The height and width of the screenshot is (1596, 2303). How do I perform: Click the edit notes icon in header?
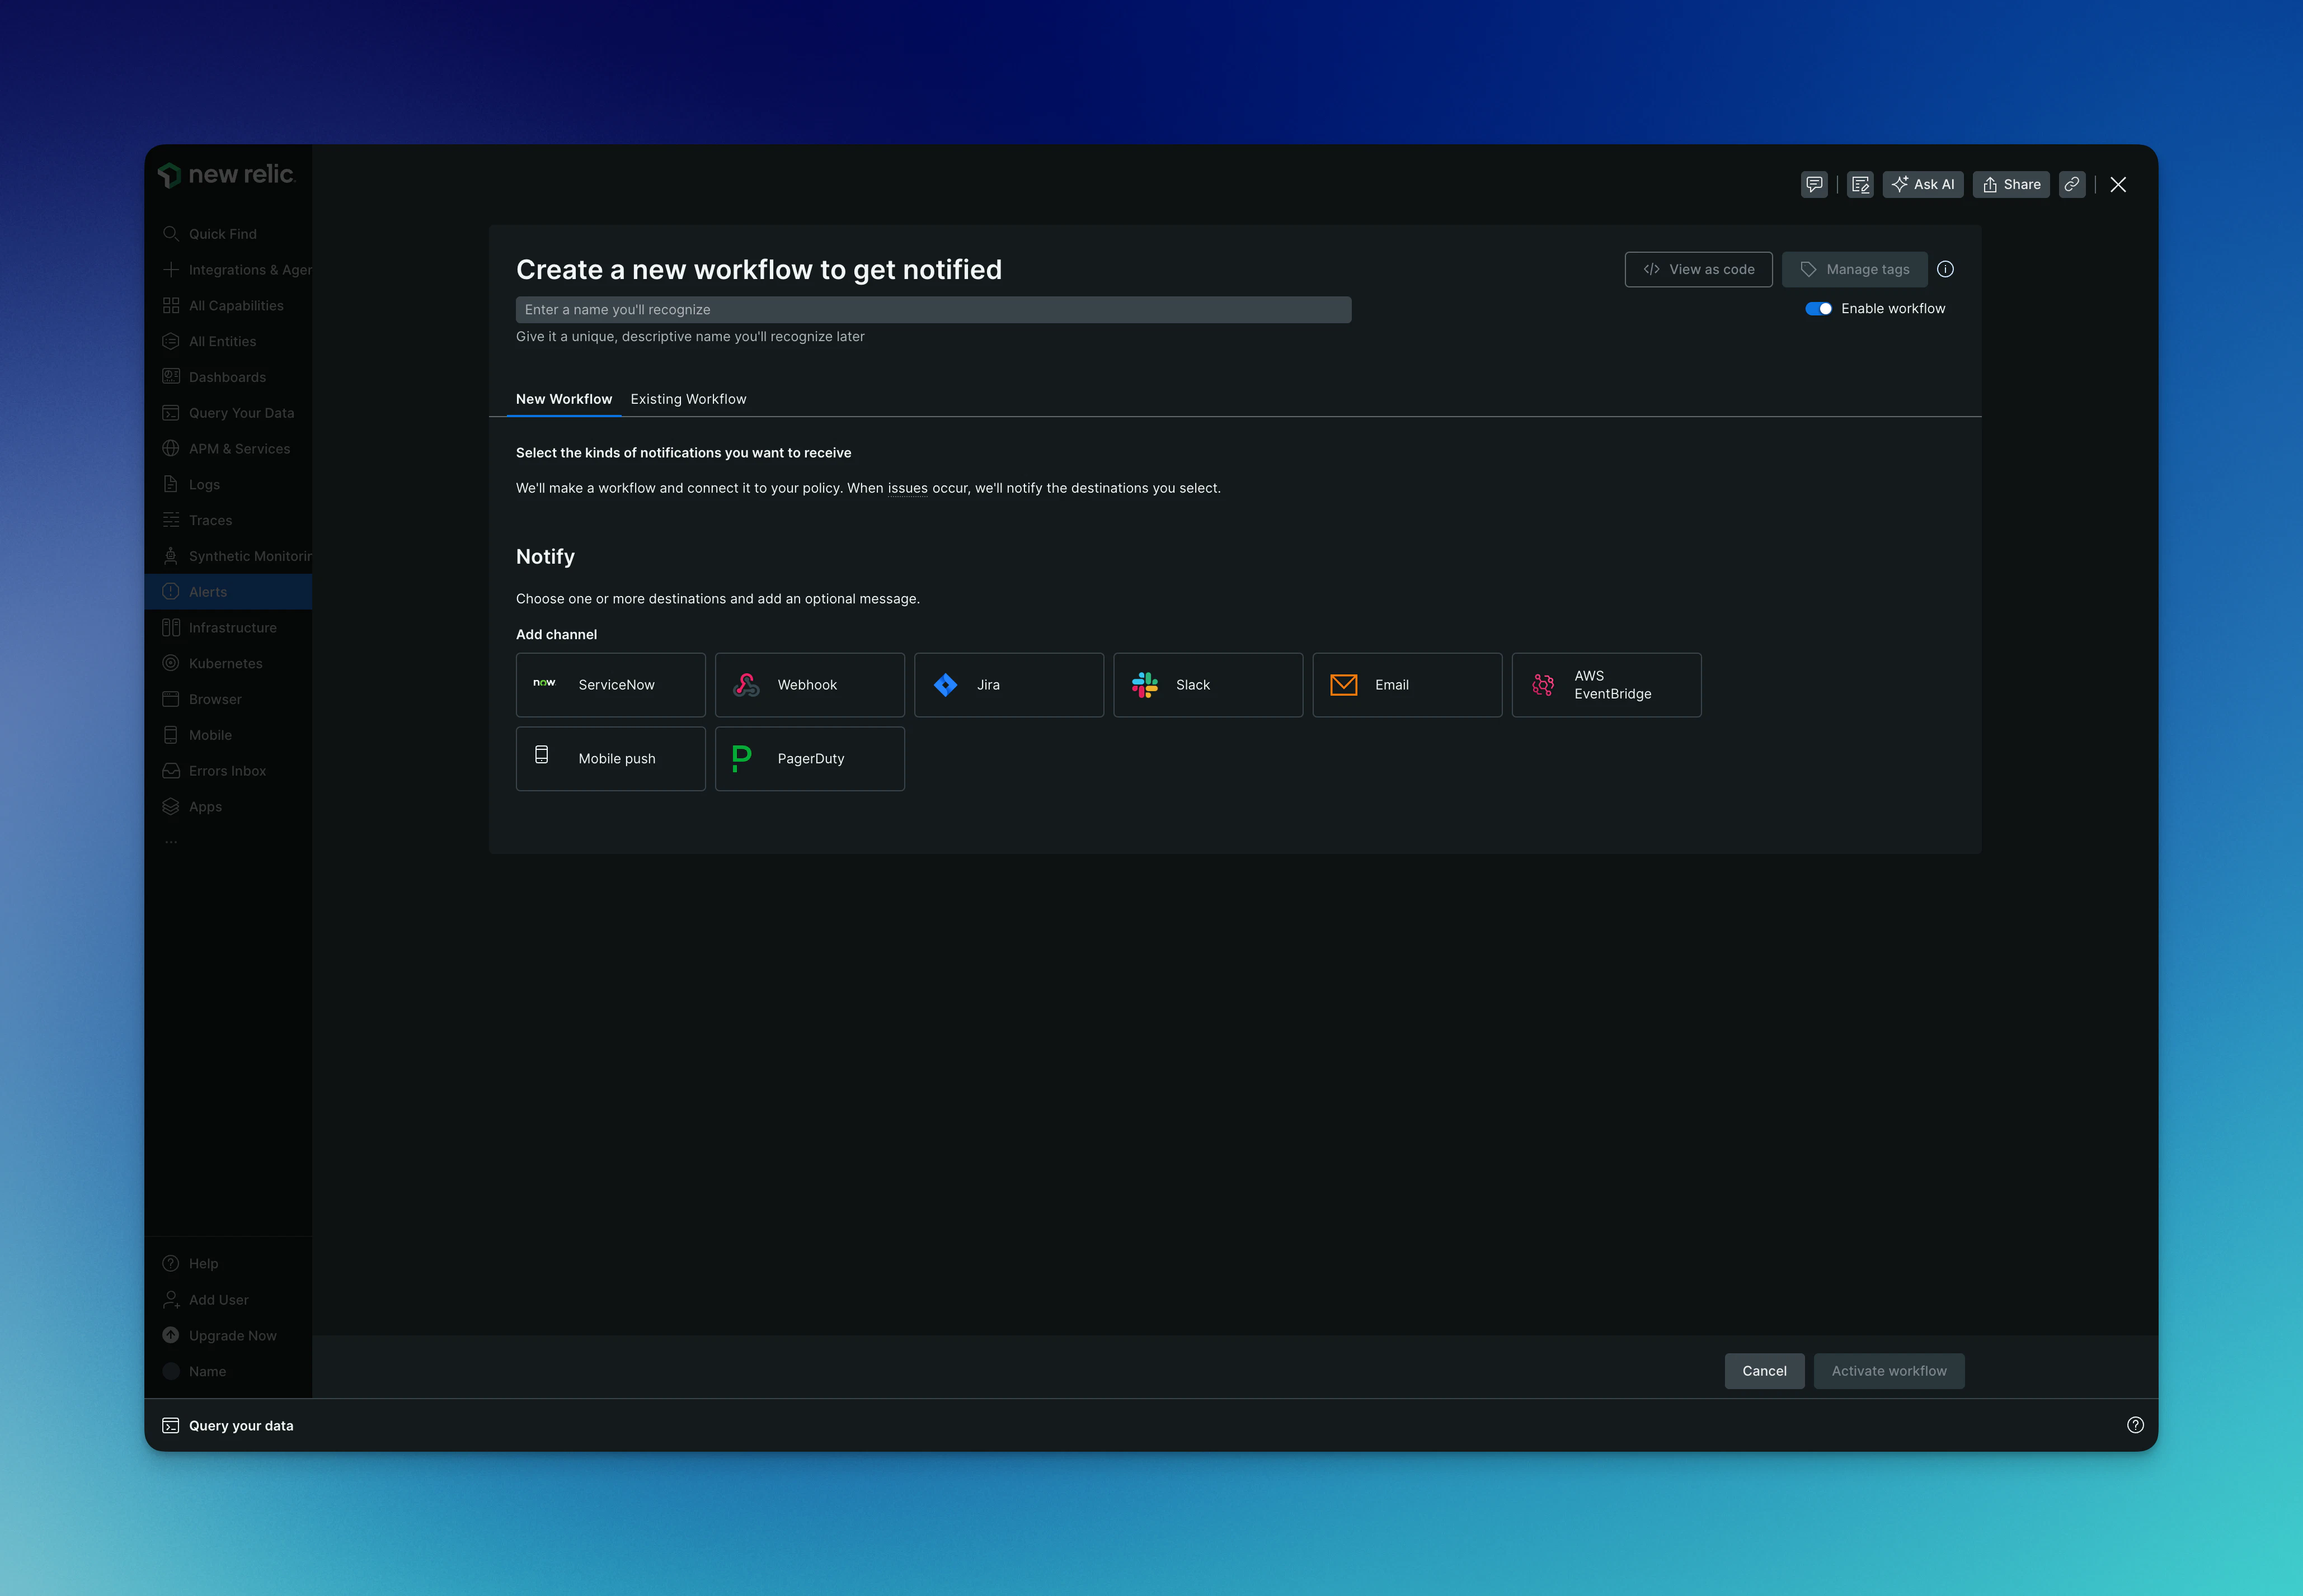coord(1860,184)
